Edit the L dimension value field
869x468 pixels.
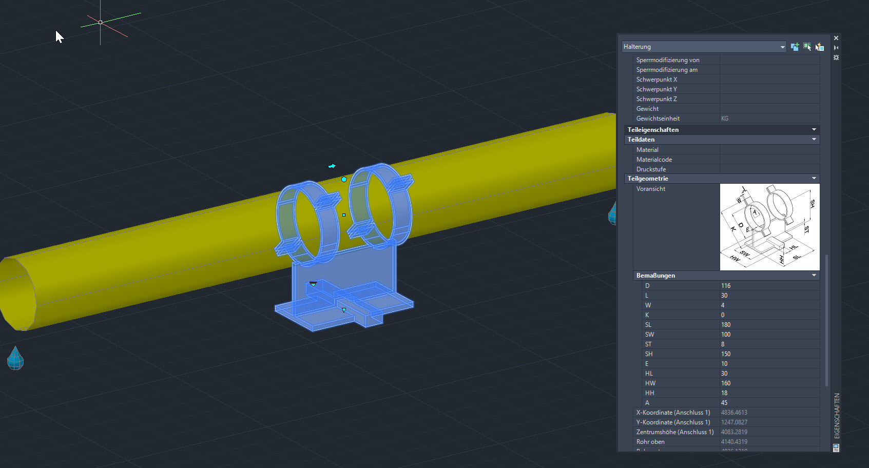point(769,296)
